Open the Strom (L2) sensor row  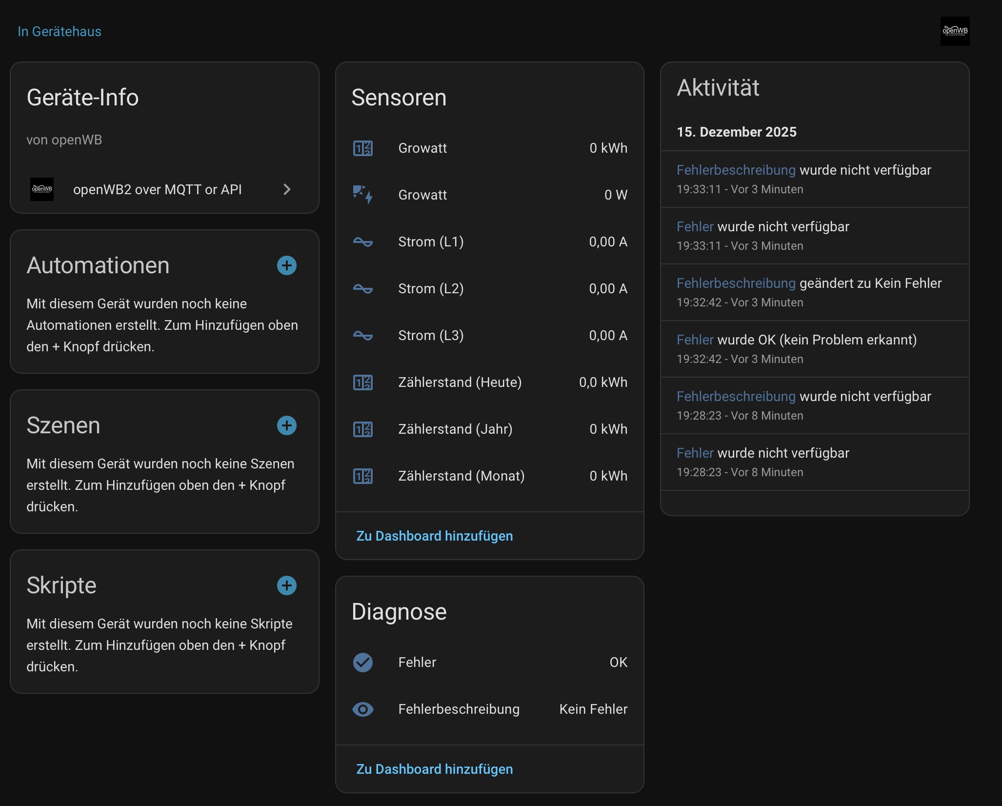coord(489,288)
